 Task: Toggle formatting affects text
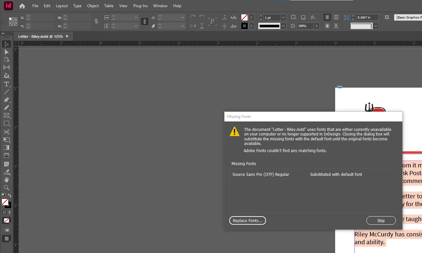pos(9,213)
